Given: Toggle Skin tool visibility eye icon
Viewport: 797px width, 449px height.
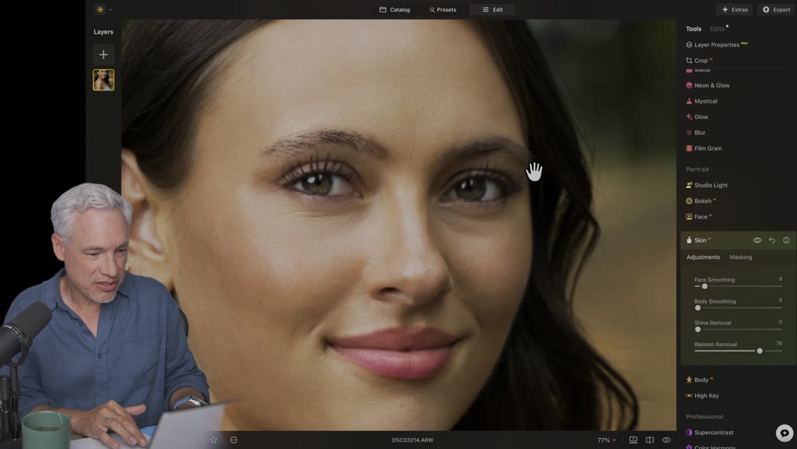Looking at the screenshot, I should coord(757,240).
